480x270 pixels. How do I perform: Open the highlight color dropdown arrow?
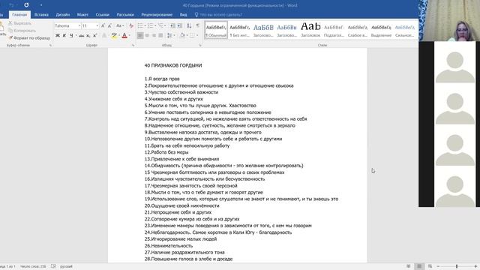[x=119, y=35]
